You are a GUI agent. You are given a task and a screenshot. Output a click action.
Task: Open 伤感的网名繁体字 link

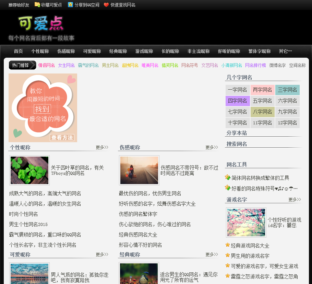point(138,214)
